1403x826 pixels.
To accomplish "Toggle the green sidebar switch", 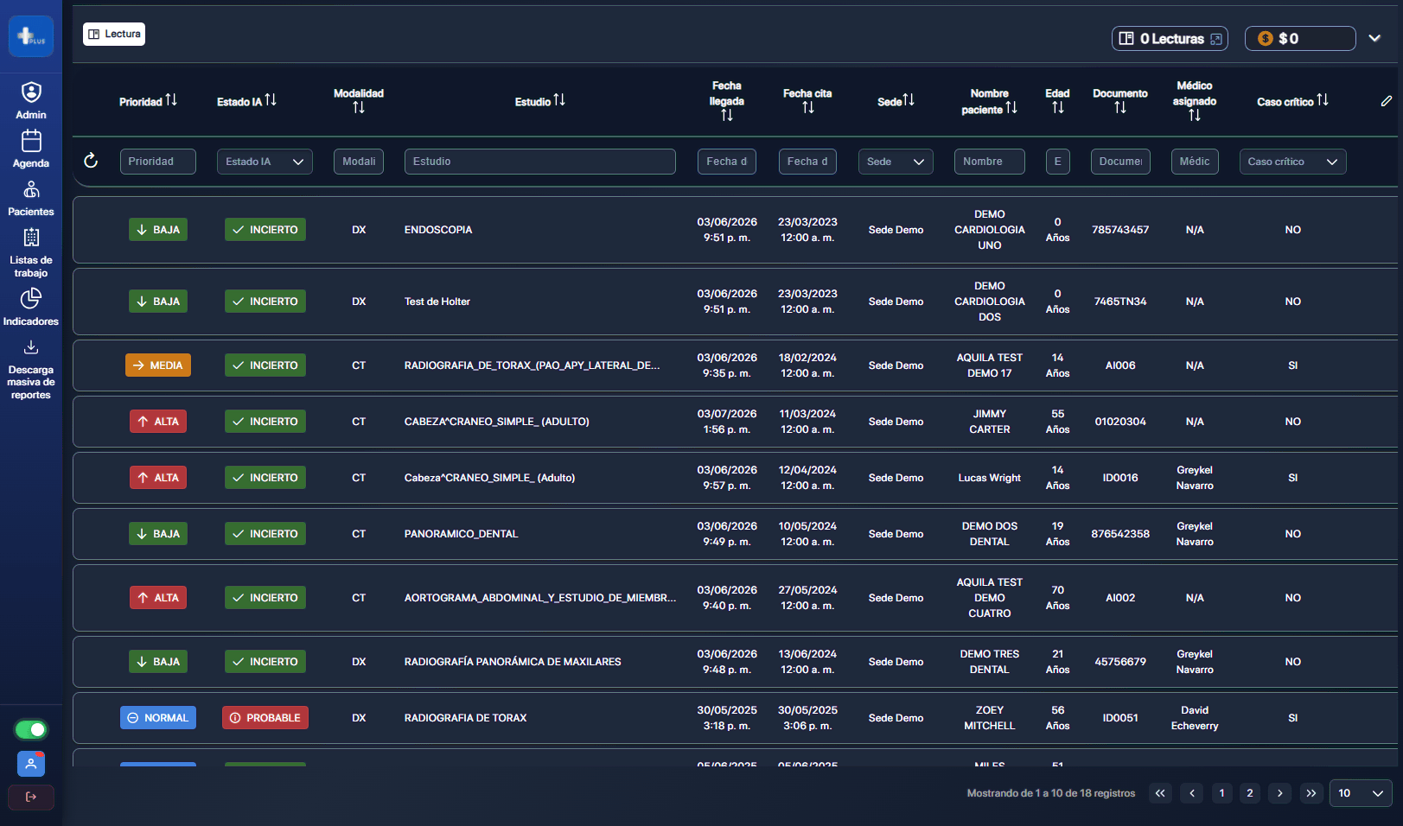I will [31, 730].
